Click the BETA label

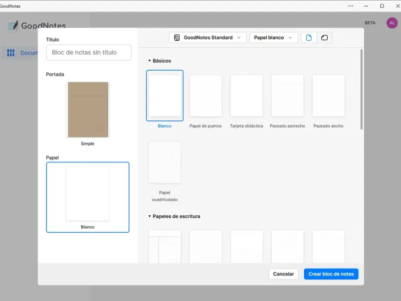click(x=370, y=23)
